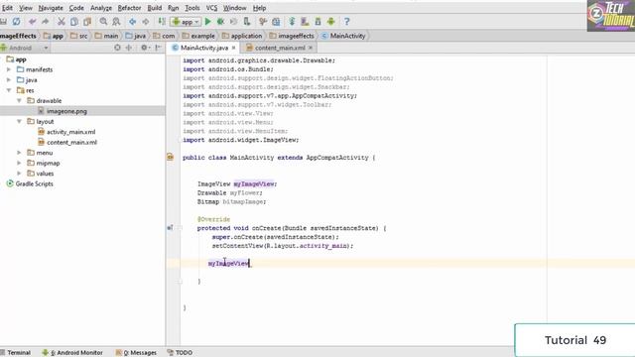Open the Edit menu
The height and width of the screenshot is (357, 635).
click(7, 8)
